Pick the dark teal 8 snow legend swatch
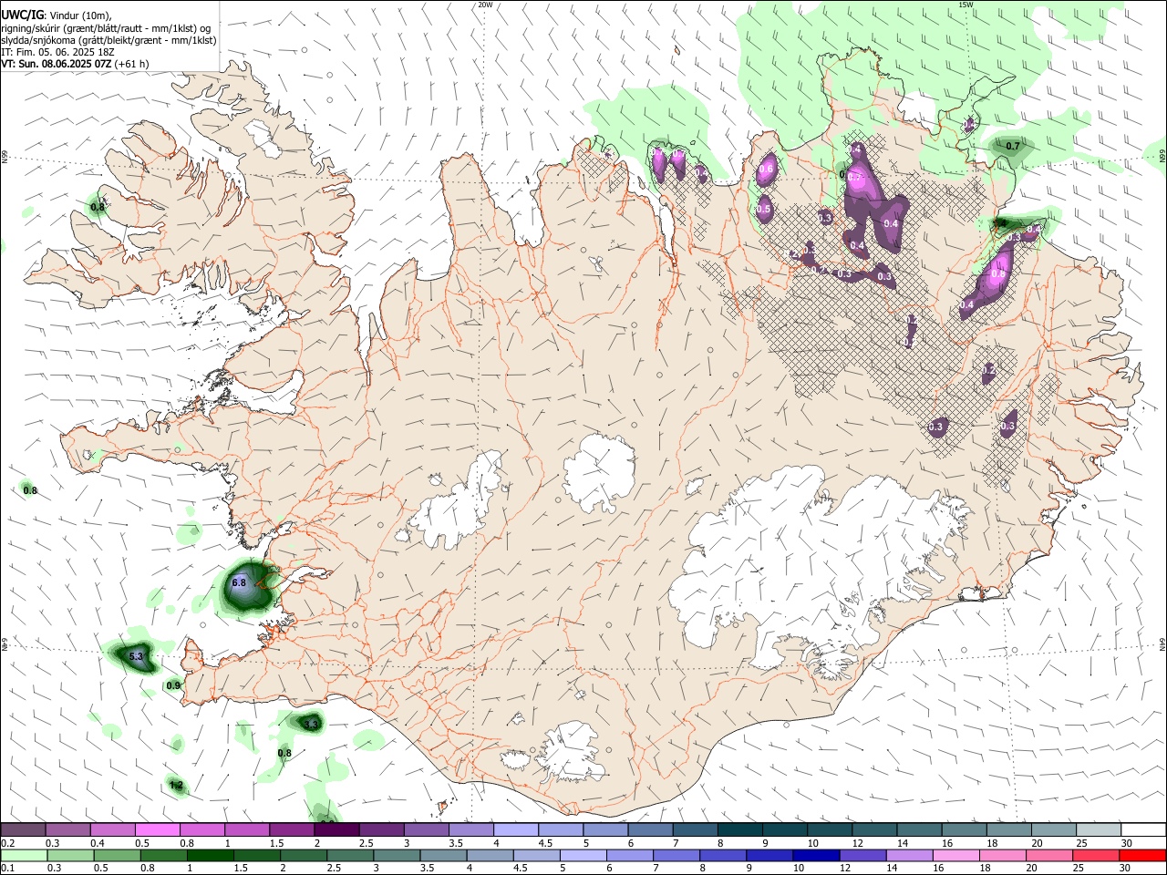This screenshot has width=1167, height=875. click(740, 830)
